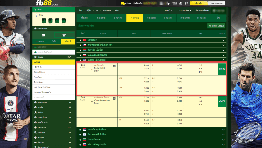Click the bet slip receipt icon
The width and height of the screenshot is (262, 148).
[x=43, y=35]
